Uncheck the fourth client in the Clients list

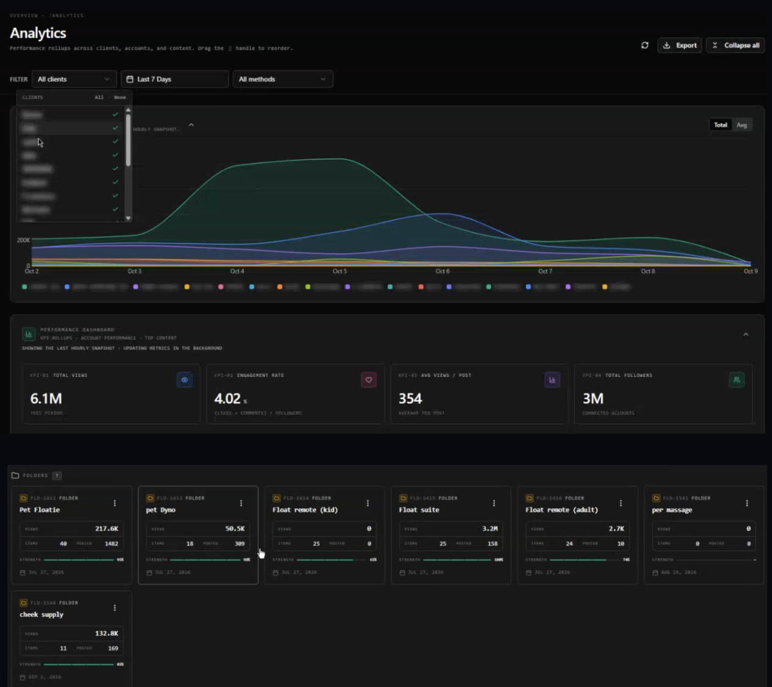pos(115,155)
